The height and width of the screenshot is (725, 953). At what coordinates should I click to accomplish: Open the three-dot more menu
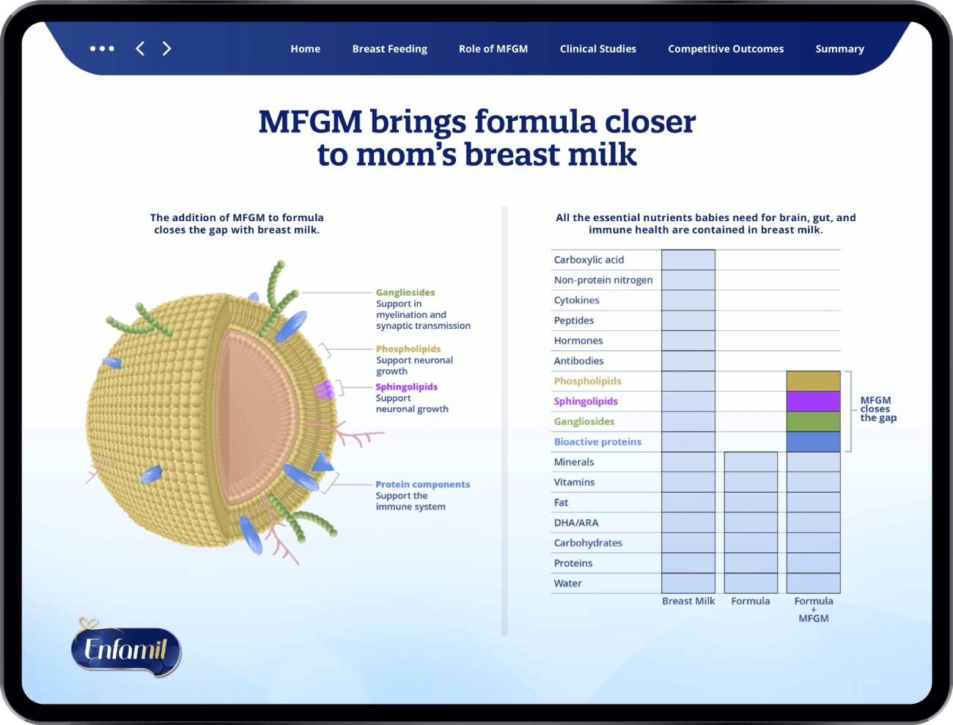[102, 48]
